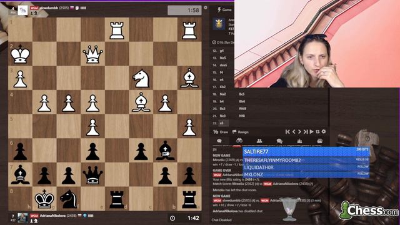The width and height of the screenshot is (400, 225).
Task: Offer a draw with the Draw button
Action: [x=221, y=132]
